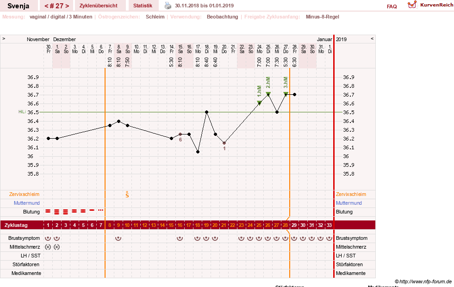
Task: Click Brustsymptom icon on cycle day 1
Action: pyautogui.click(x=48, y=238)
